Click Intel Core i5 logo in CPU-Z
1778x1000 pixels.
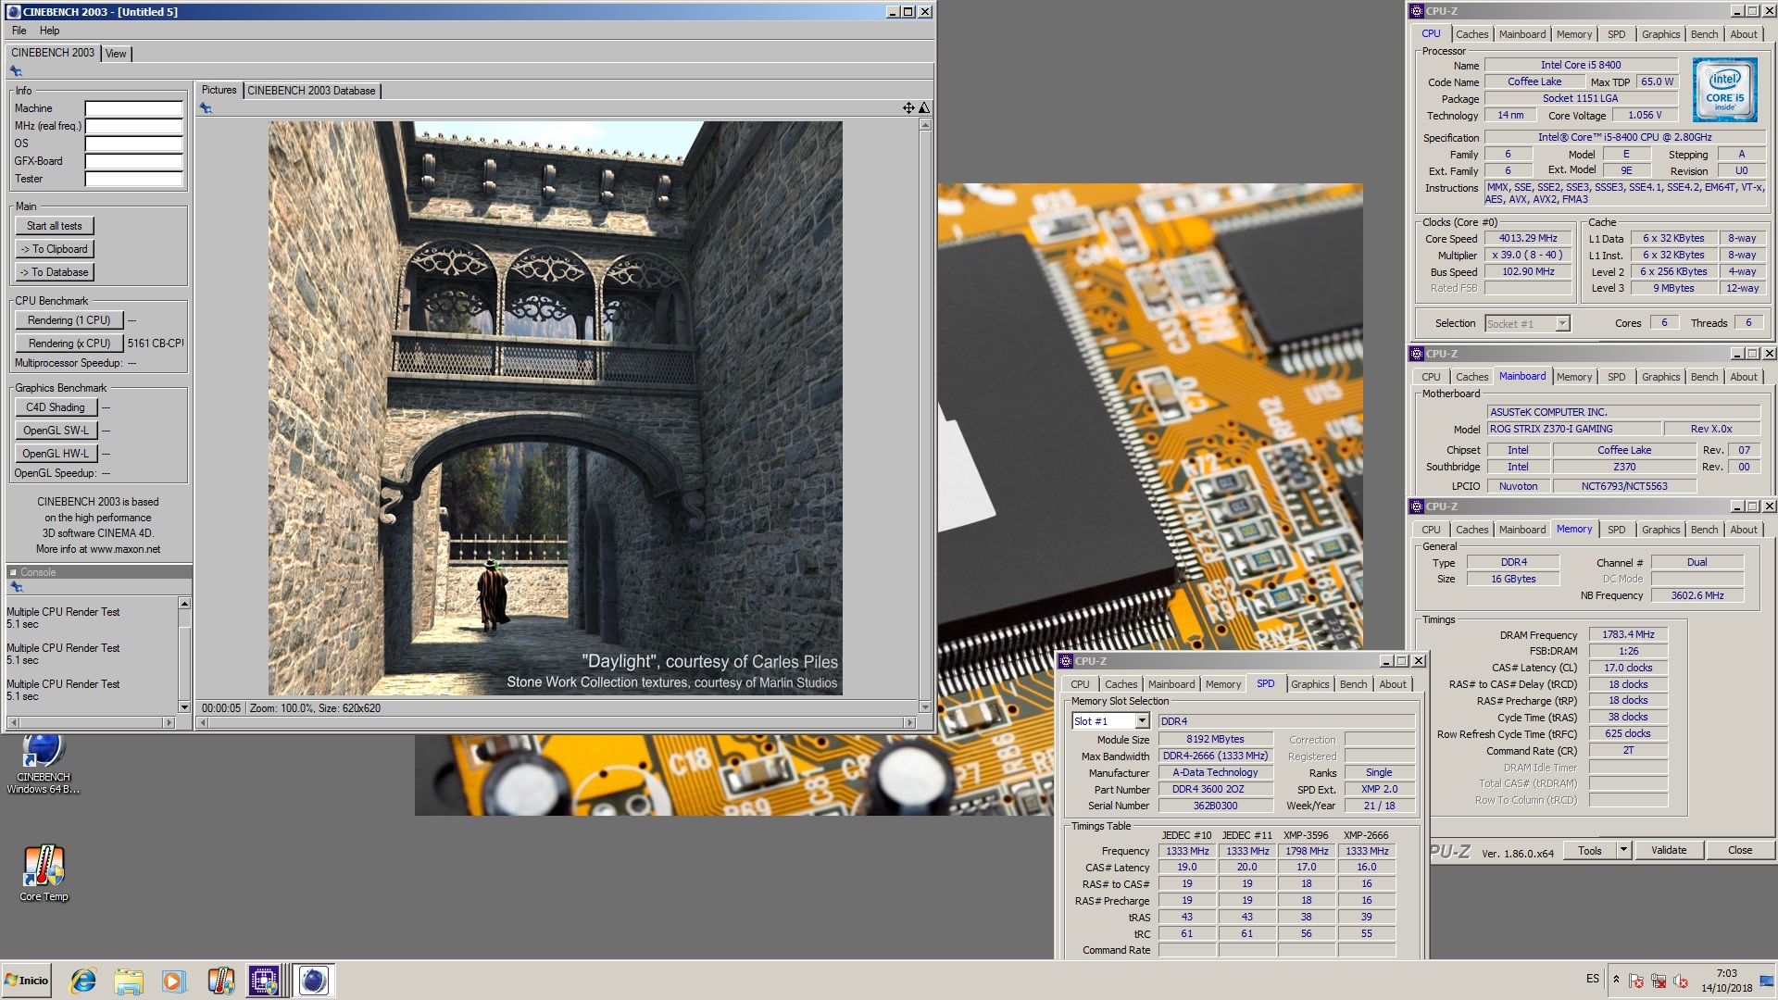pyautogui.click(x=1724, y=90)
